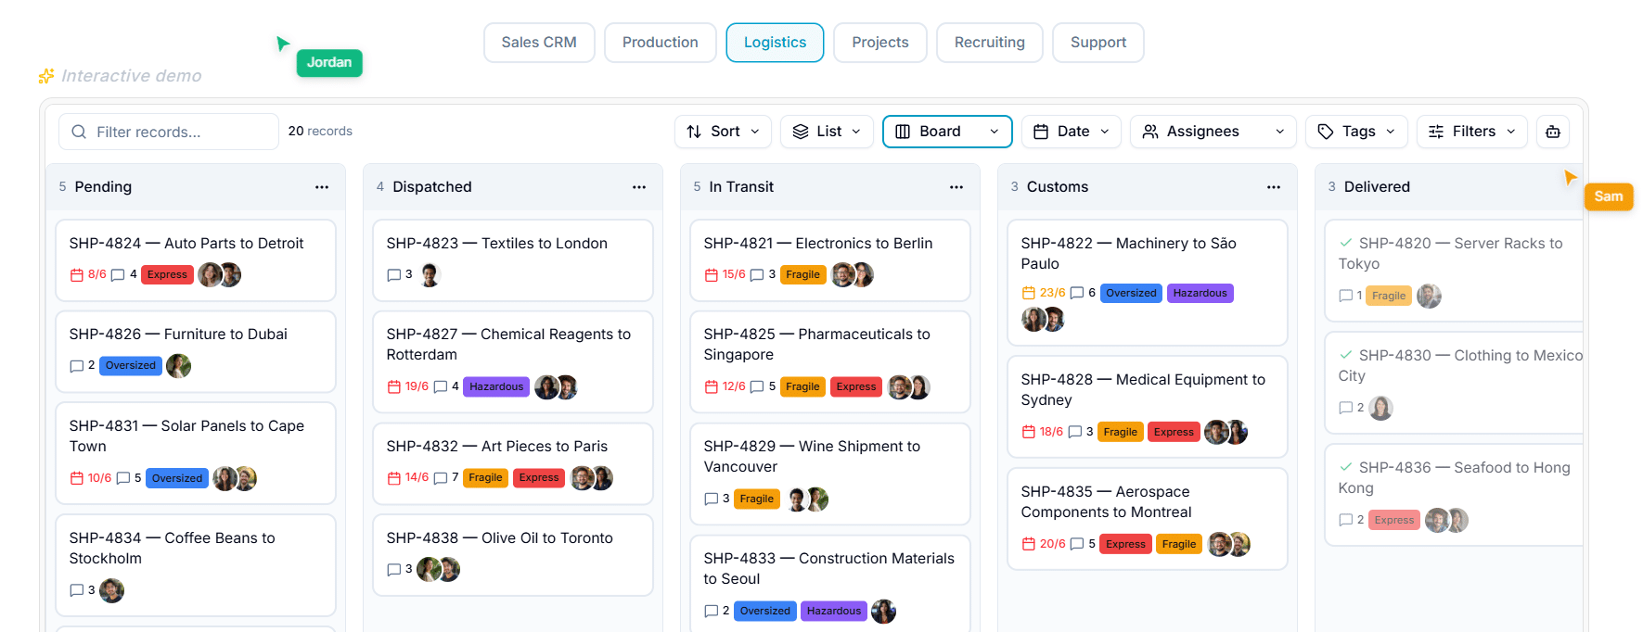Open the Dispatched column options menu
Viewport: 1643px width, 632px height.
pyautogui.click(x=639, y=187)
